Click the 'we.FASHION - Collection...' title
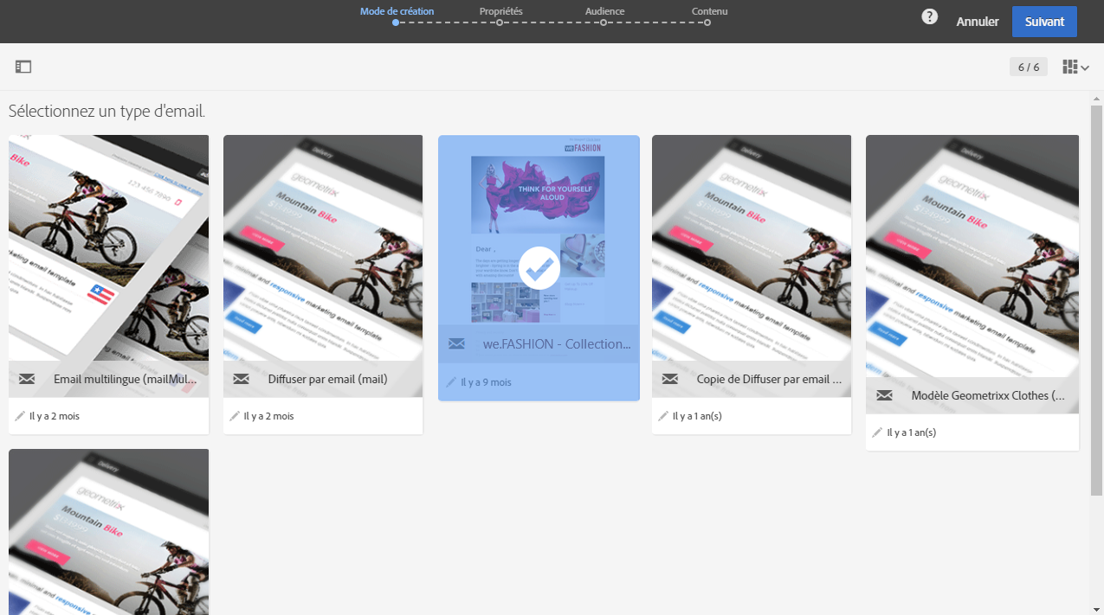1104x615 pixels. [x=557, y=344]
